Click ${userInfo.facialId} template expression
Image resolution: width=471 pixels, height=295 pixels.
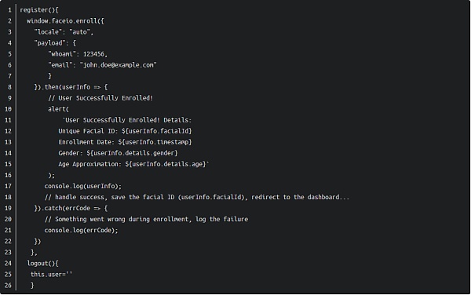pyautogui.click(x=156, y=131)
